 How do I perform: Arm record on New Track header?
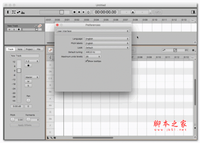pyautogui.click(x=19, y=29)
